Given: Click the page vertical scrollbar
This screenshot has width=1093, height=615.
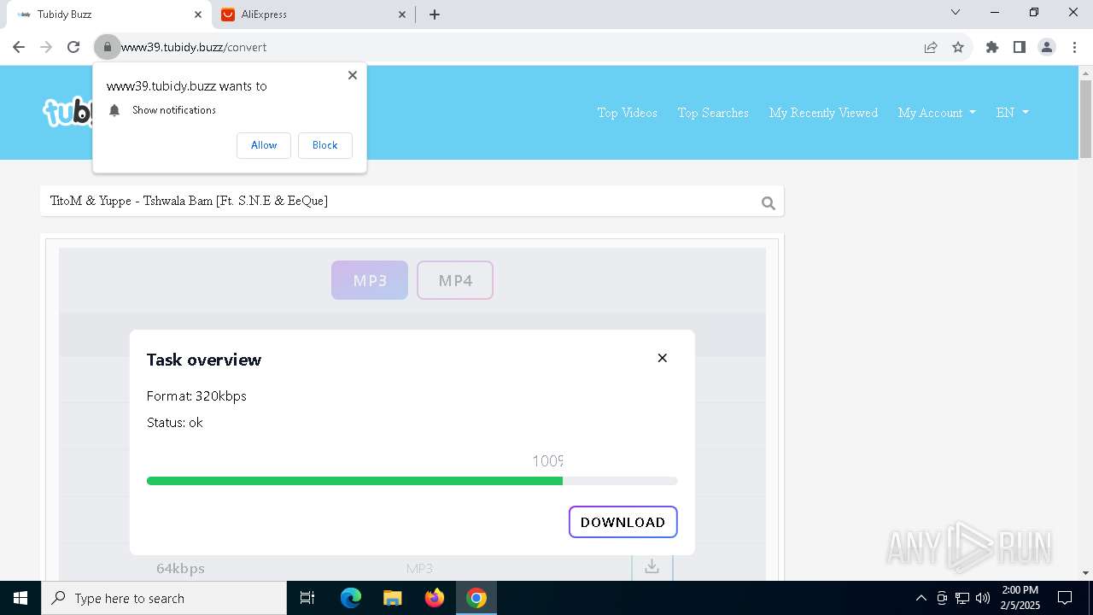Looking at the screenshot, I should click(x=1085, y=120).
